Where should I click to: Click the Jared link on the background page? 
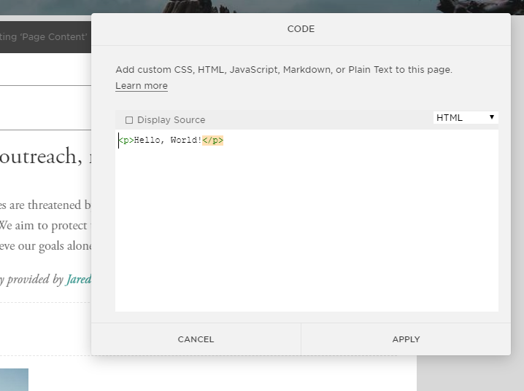click(79, 280)
